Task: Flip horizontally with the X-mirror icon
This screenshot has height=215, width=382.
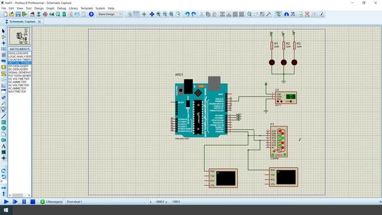Action: (4, 188)
